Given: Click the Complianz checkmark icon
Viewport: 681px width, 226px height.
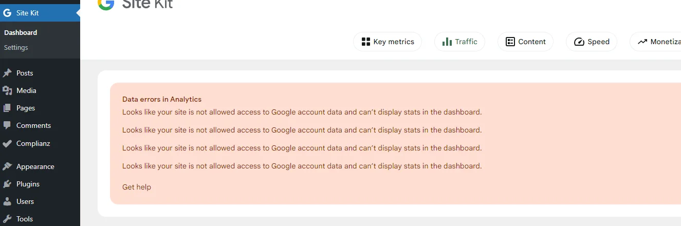Looking at the screenshot, I should coord(7,143).
